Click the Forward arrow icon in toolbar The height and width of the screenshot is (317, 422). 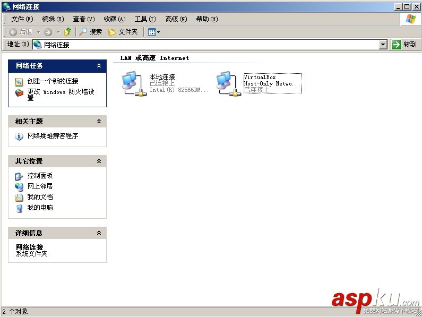[x=48, y=32]
